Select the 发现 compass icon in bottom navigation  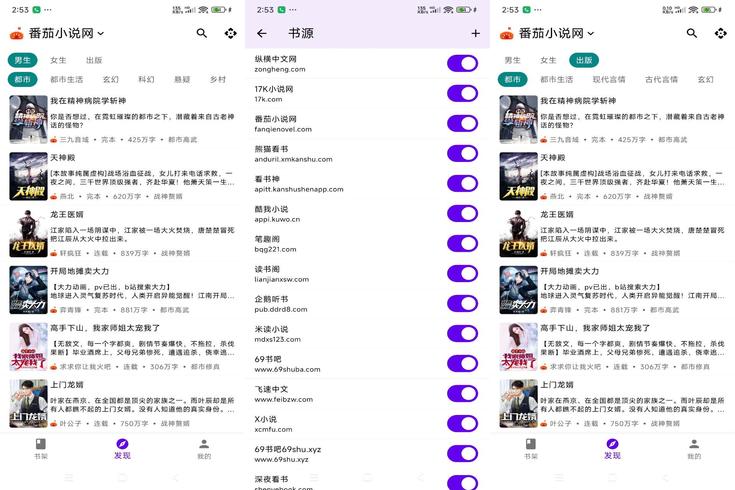[122, 444]
